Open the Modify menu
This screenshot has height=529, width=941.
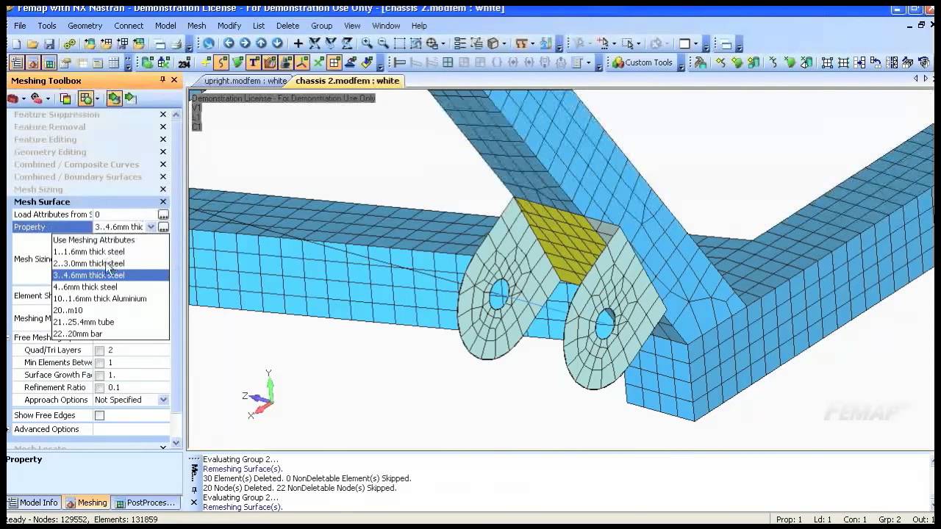click(229, 26)
